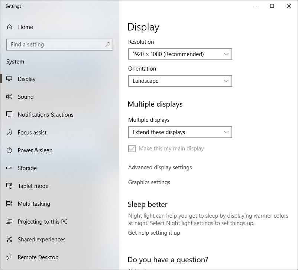The width and height of the screenshot is (298, 270).
Task: Open Advanced display settings link
Action: pyautogui.click(x=160, y=167)
